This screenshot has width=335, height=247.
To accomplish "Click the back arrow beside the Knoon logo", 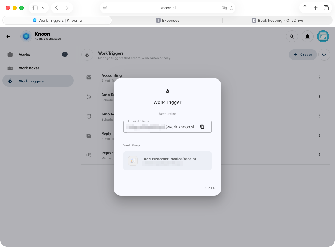I will (x=8, y=36).
